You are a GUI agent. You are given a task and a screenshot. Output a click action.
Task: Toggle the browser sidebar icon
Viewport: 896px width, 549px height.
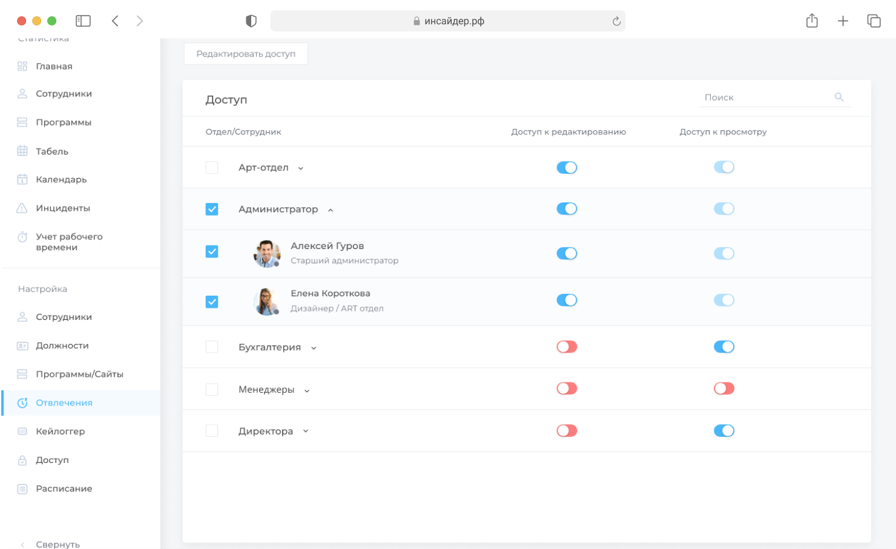tap(83, 21)
